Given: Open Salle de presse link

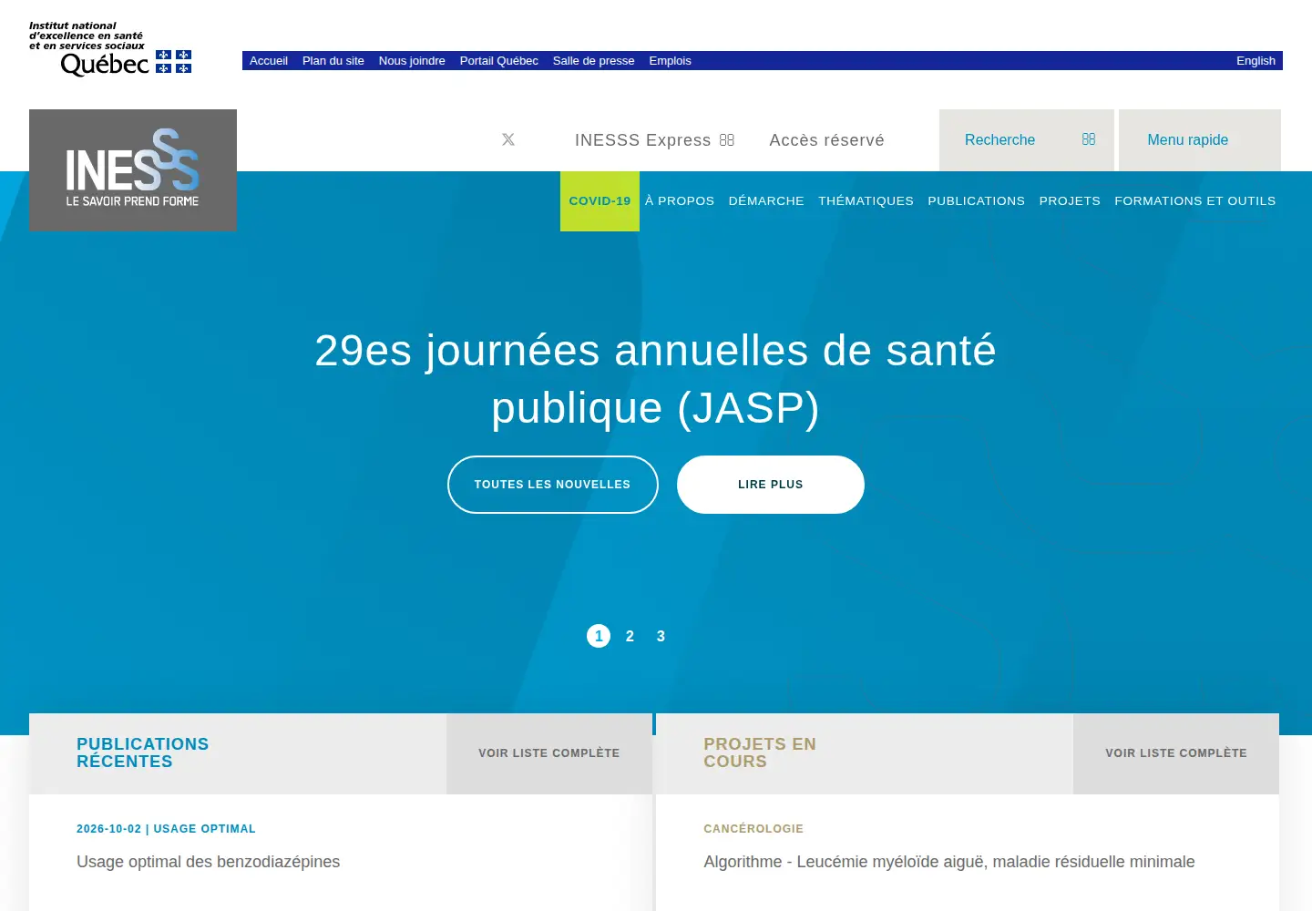Looking at the screenshot, I should click(x=593, y=61).
